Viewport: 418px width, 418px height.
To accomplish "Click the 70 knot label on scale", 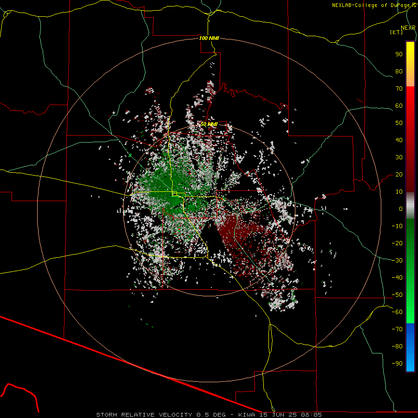I will click(x=399, y=89).
